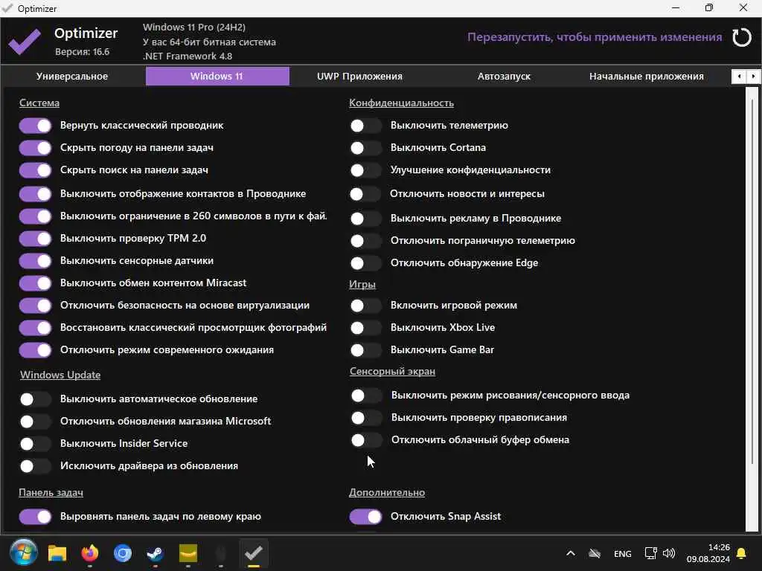Toggle the 260 символов path limit switch

[x=35, y=216]
